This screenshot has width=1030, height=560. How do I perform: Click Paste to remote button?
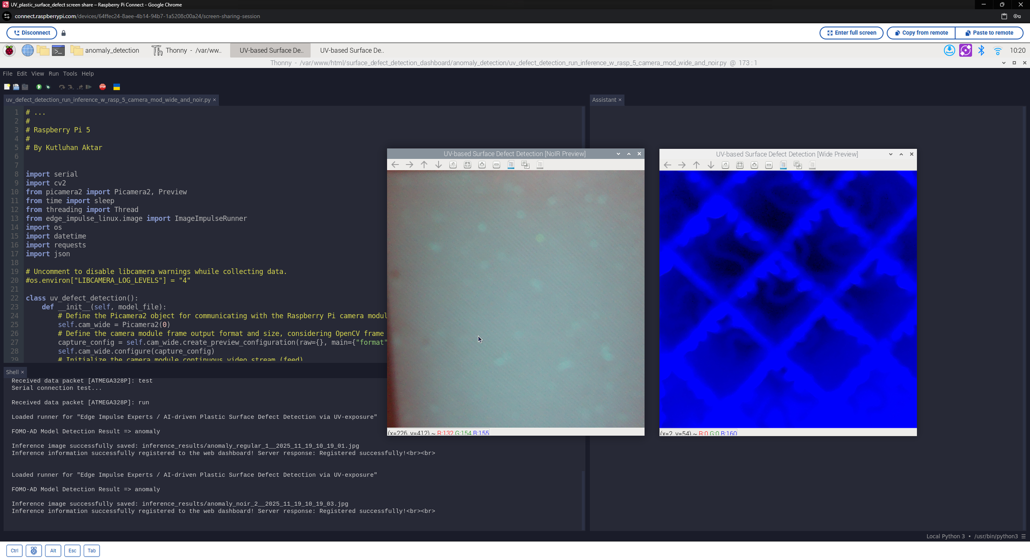coord(989,33)
